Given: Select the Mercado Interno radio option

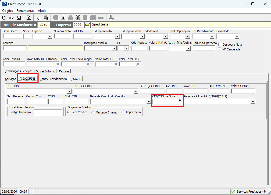Looking at the screenshot, I should pos(93,112).
